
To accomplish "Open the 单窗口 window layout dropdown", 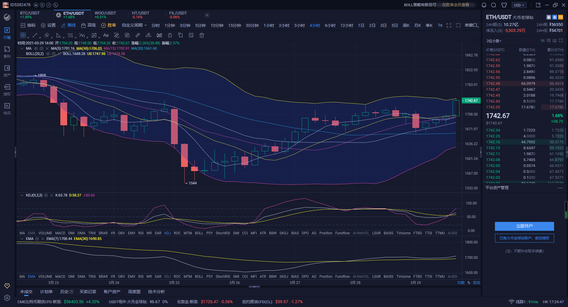I will [472, 25].
